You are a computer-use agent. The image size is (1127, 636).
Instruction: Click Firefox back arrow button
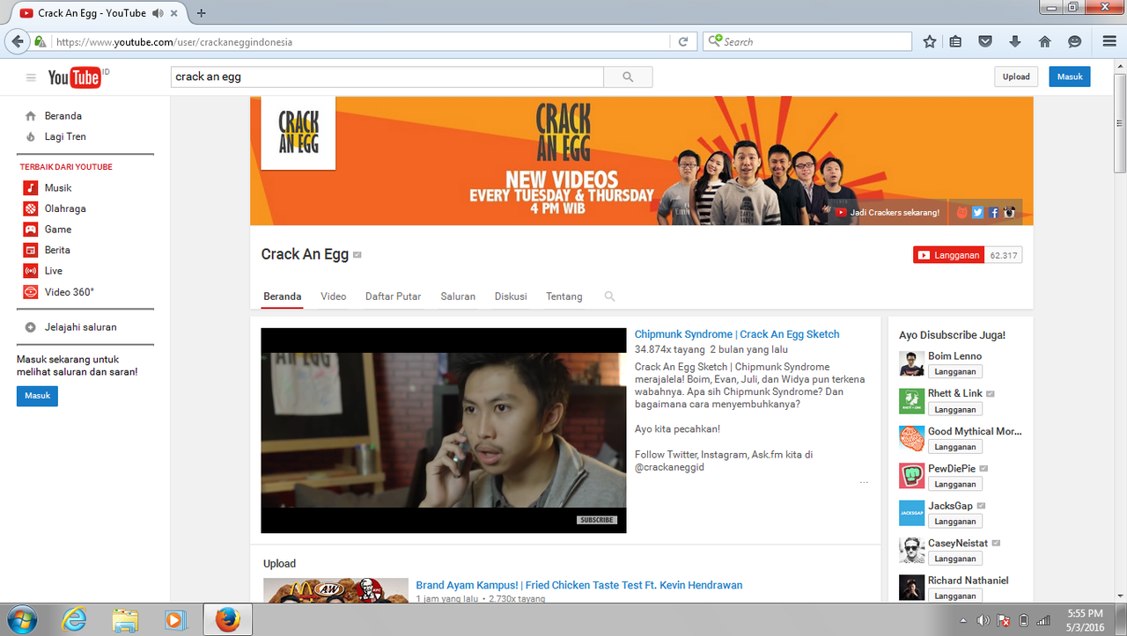point(17,41)
